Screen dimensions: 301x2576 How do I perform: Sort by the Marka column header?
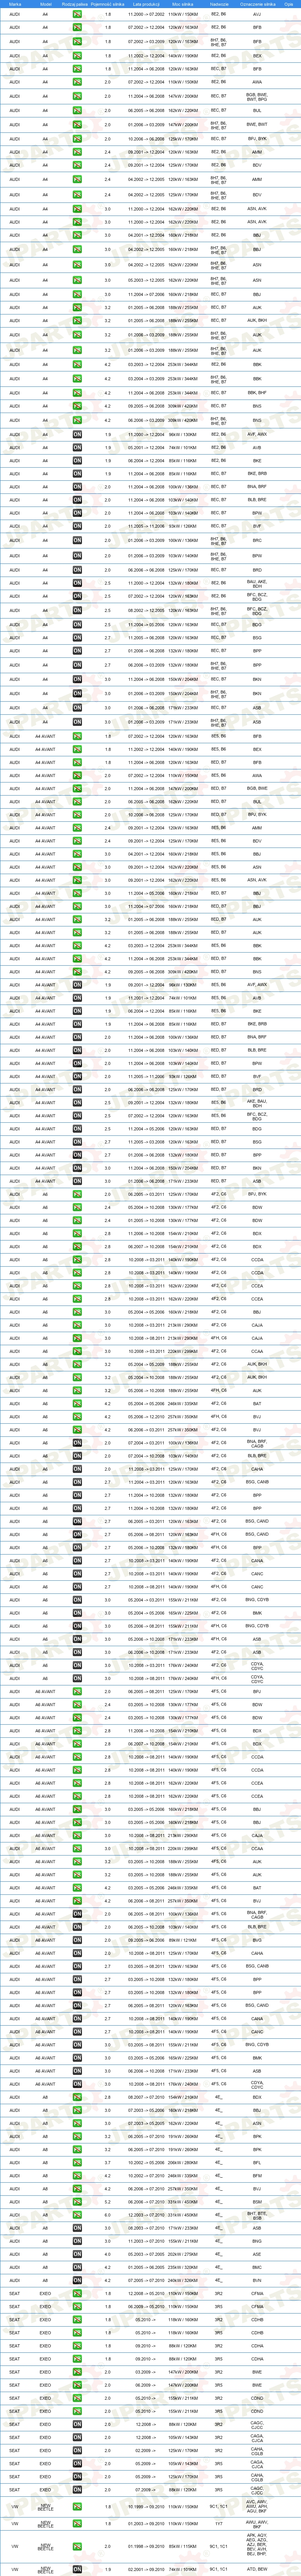[x=14, y=4]
